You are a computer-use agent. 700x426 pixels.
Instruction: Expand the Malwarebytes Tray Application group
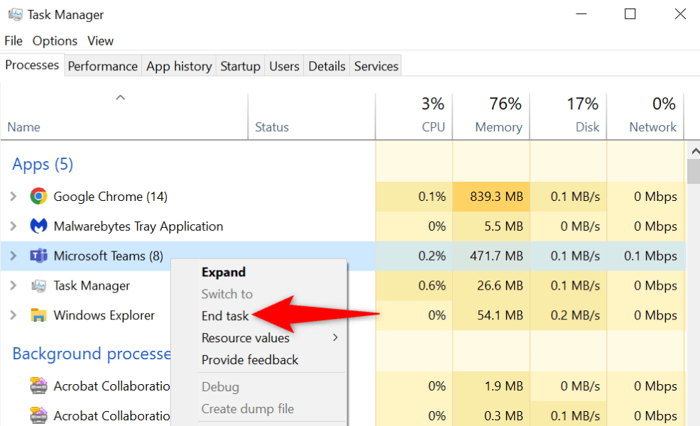pos(13,226)
